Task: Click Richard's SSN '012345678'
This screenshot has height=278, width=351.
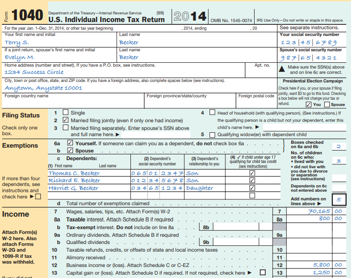Action: click(157, 180)
